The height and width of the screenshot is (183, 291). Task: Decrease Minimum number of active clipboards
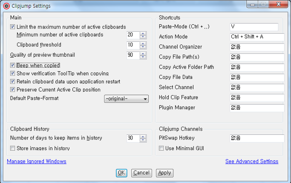pyautogui.click(x=143, y=37)
